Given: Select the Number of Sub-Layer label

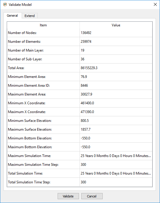Looking at the screenshot, I should (x=25, y=59).
